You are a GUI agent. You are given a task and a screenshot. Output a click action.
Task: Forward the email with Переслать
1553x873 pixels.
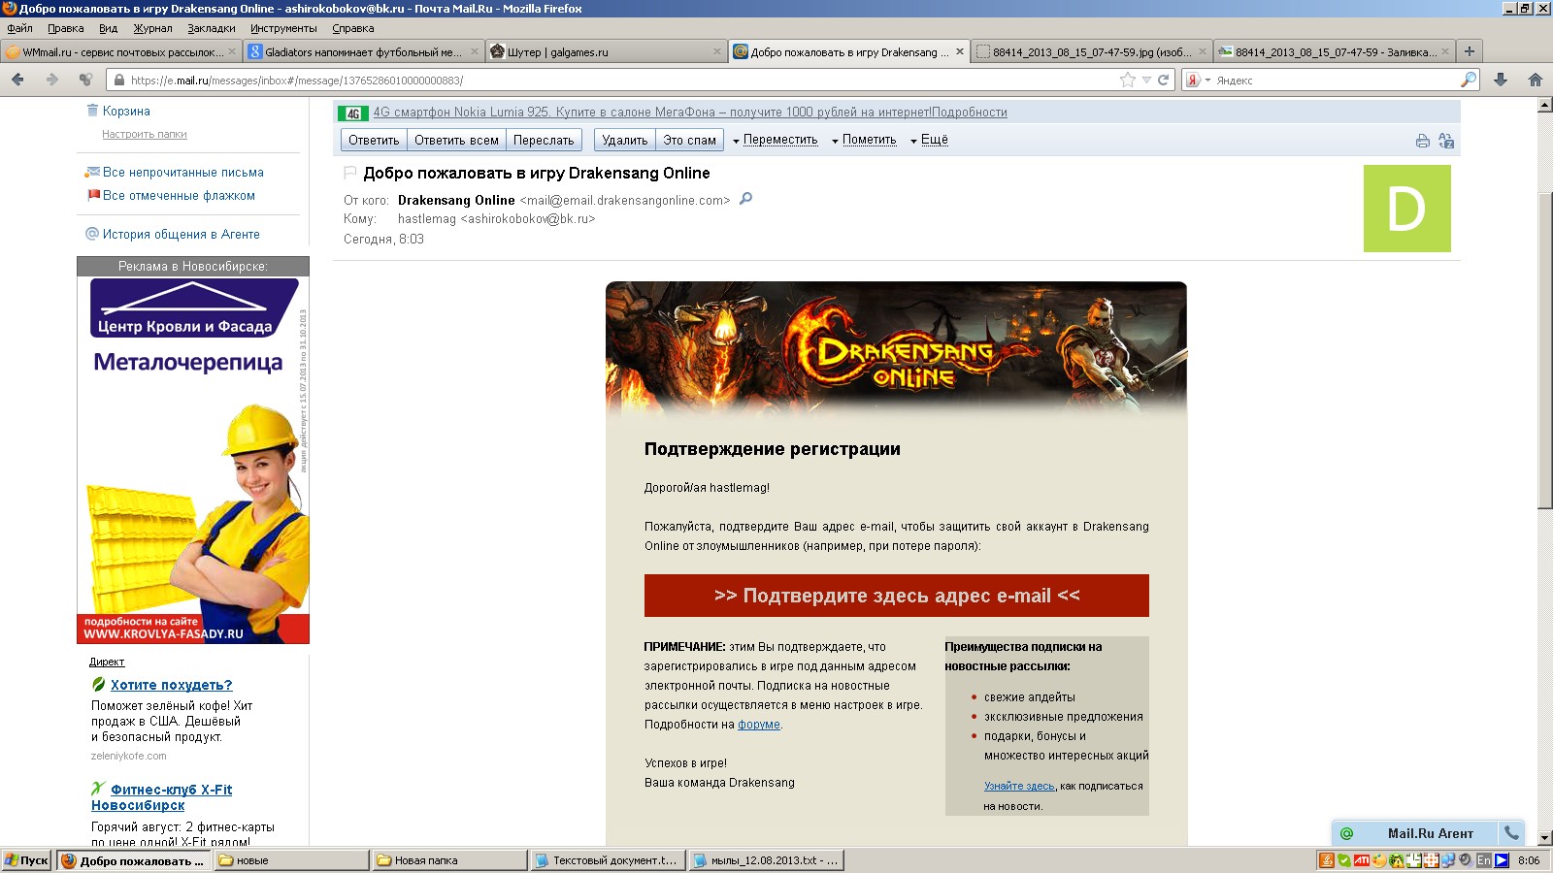(x=544, y=140)
